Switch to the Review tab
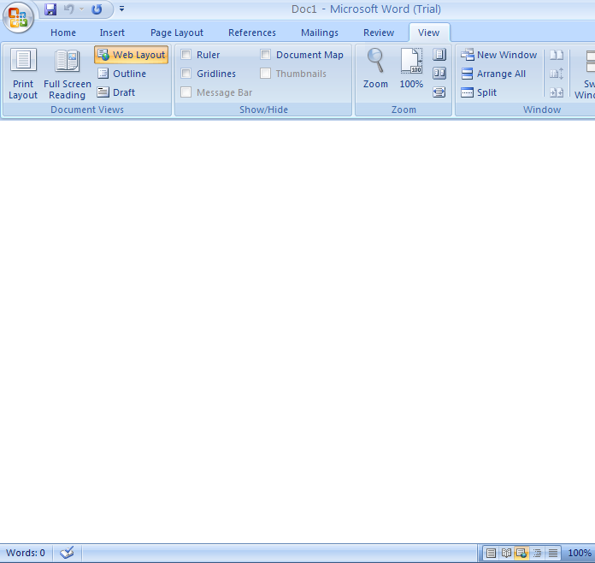Screen dimensions: 595x563 [x=379, y=33]
